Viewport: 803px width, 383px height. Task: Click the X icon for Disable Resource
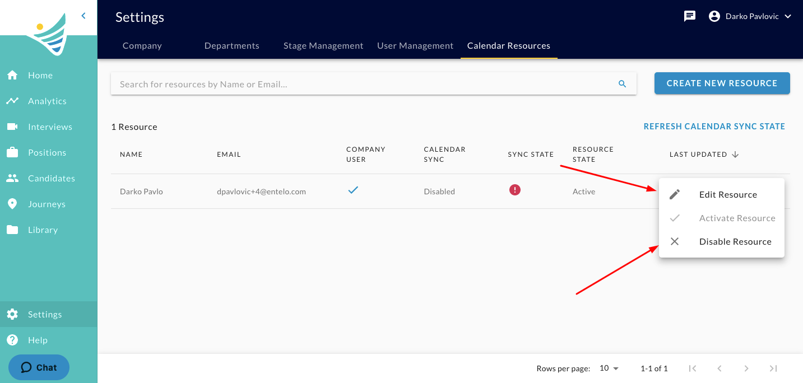tap(675, 241)
